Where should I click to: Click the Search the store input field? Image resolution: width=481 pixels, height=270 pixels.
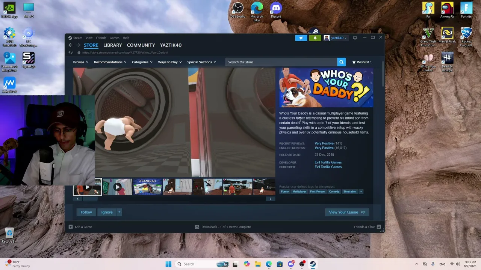coord(281,62)
